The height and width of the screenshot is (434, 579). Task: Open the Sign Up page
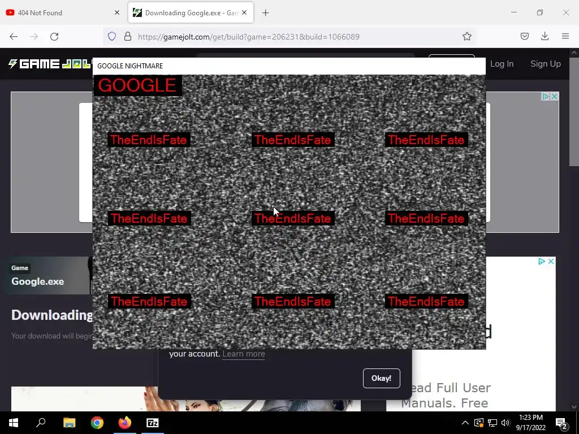click(x=546, y=64)
